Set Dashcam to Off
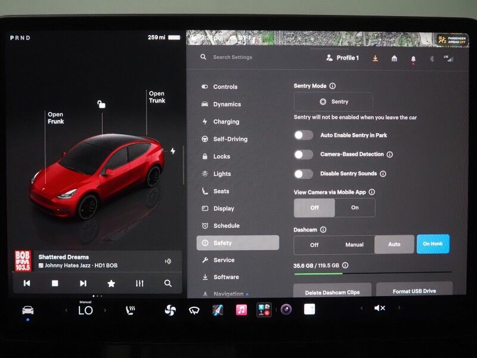This screenshot has width=477, height=358. click(314, 245)
